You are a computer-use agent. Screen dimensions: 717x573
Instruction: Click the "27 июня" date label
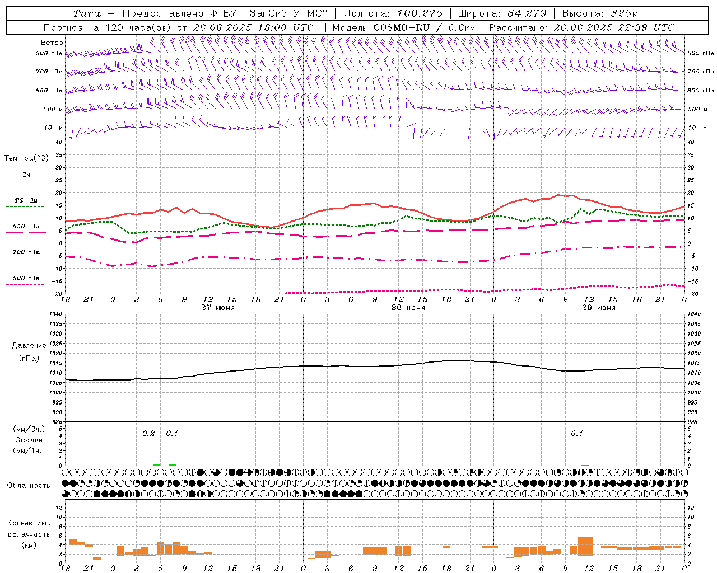point(218,308)
